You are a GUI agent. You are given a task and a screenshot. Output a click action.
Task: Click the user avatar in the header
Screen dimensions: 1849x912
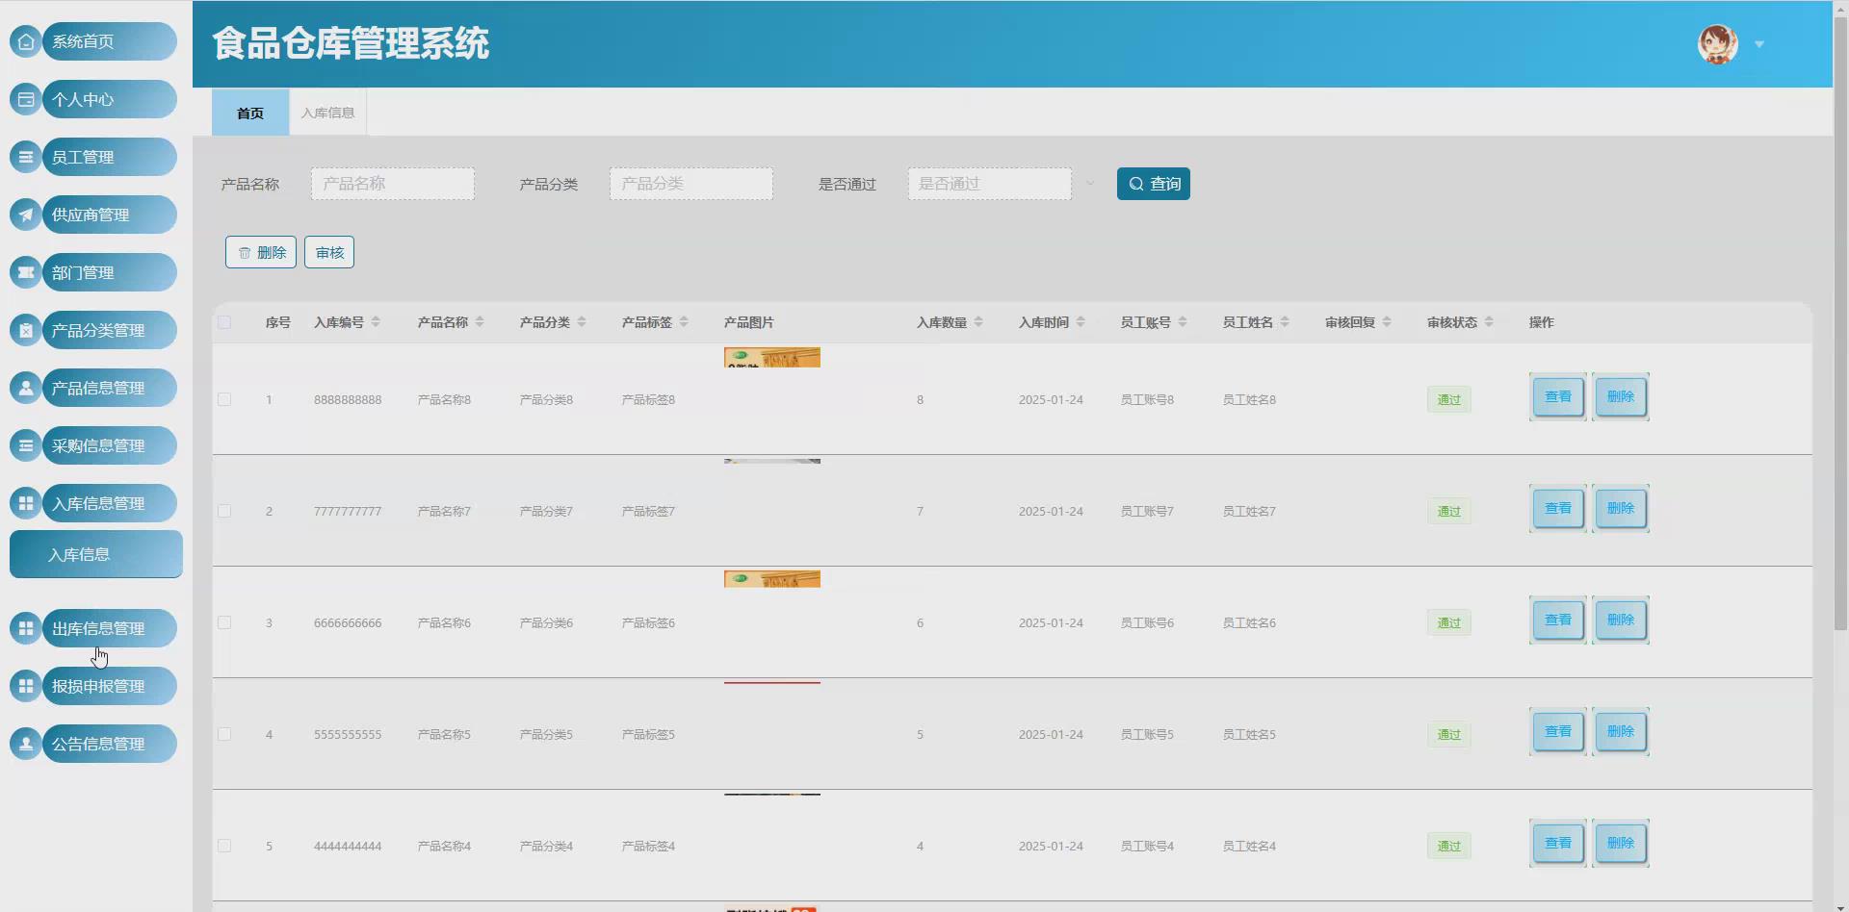tap(1717, 44)
